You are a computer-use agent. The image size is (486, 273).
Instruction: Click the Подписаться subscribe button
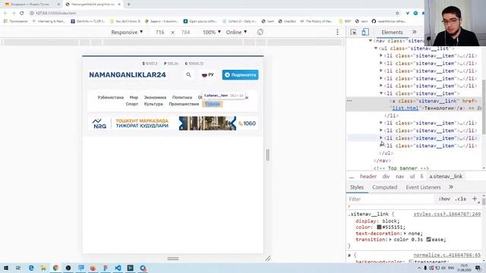click(x=240, y=75)
